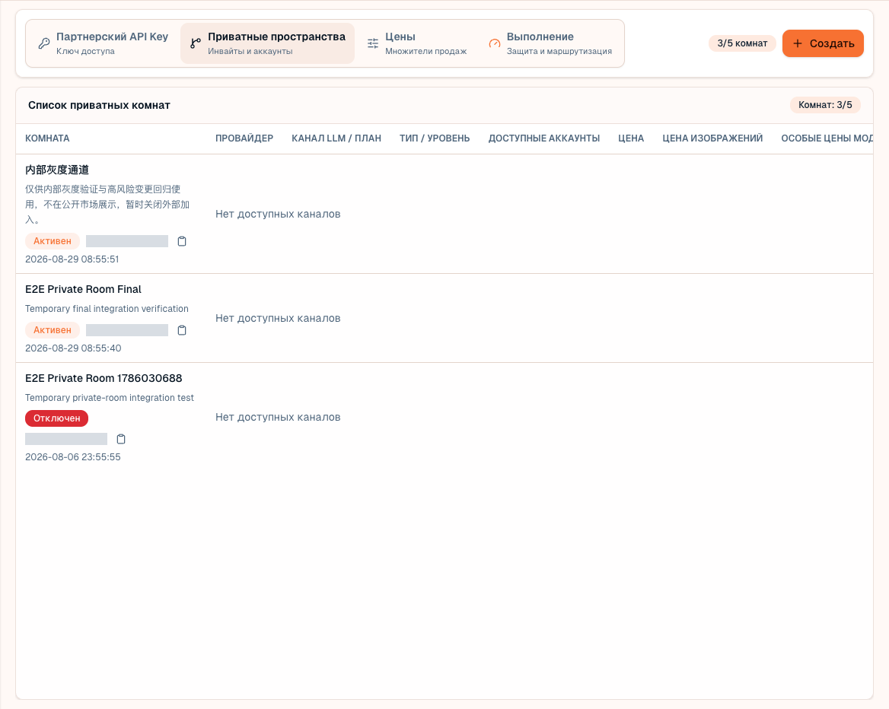Click the timestamp 2026-08-29 08:55:40
This screenshot has width=889, height=709.
73,348
